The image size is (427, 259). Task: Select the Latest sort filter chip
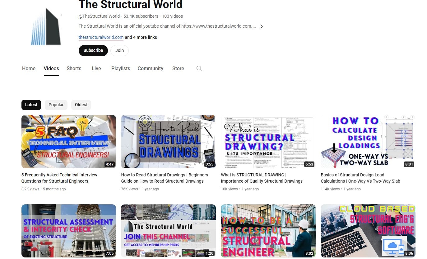[31, 105]
